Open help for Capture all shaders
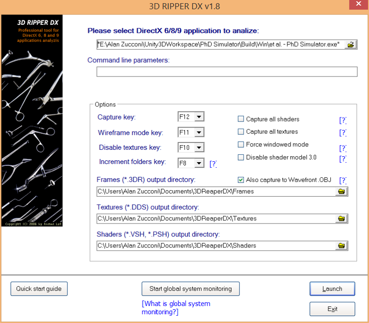The image size is (369, 323). [343, 120]
